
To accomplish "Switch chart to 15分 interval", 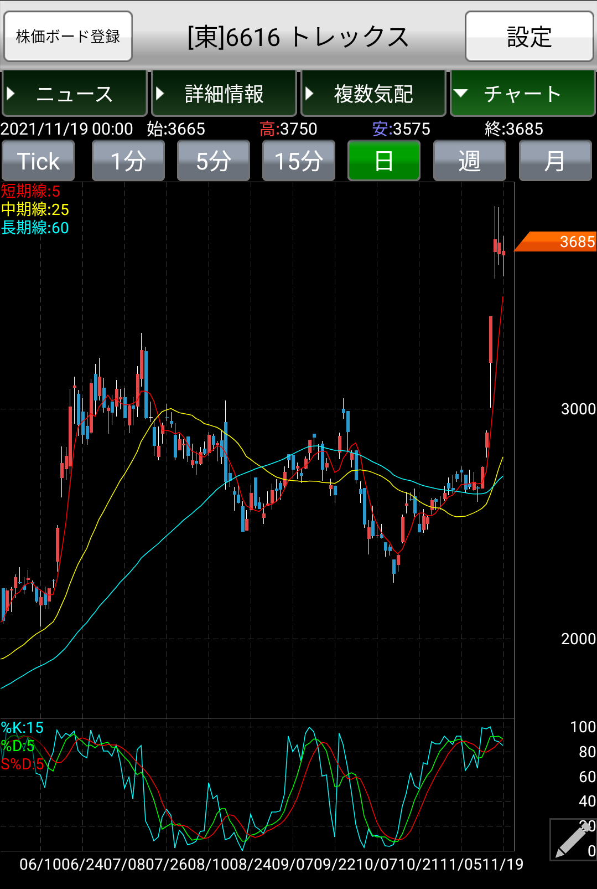I will pos(299,161).
